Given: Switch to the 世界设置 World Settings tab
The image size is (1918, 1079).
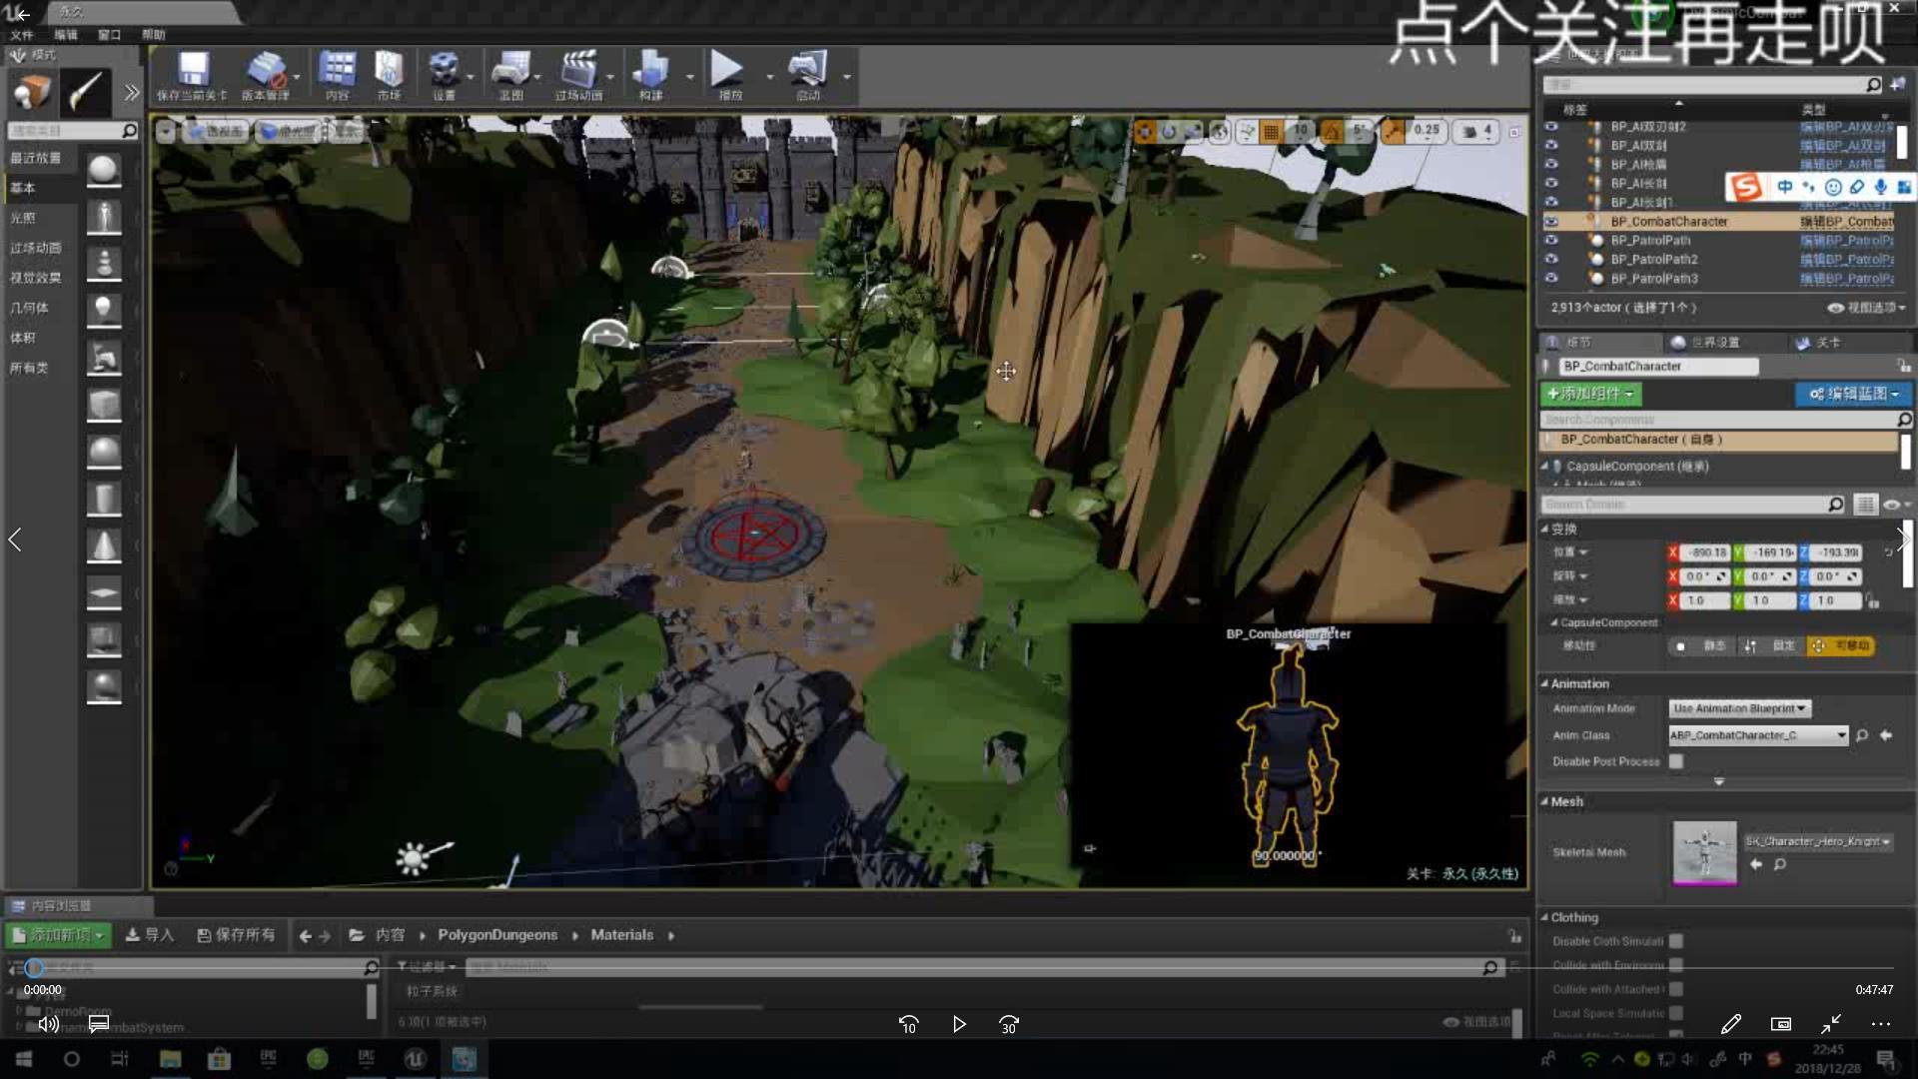Looking at the screenshot, I should coord(1714,343).
